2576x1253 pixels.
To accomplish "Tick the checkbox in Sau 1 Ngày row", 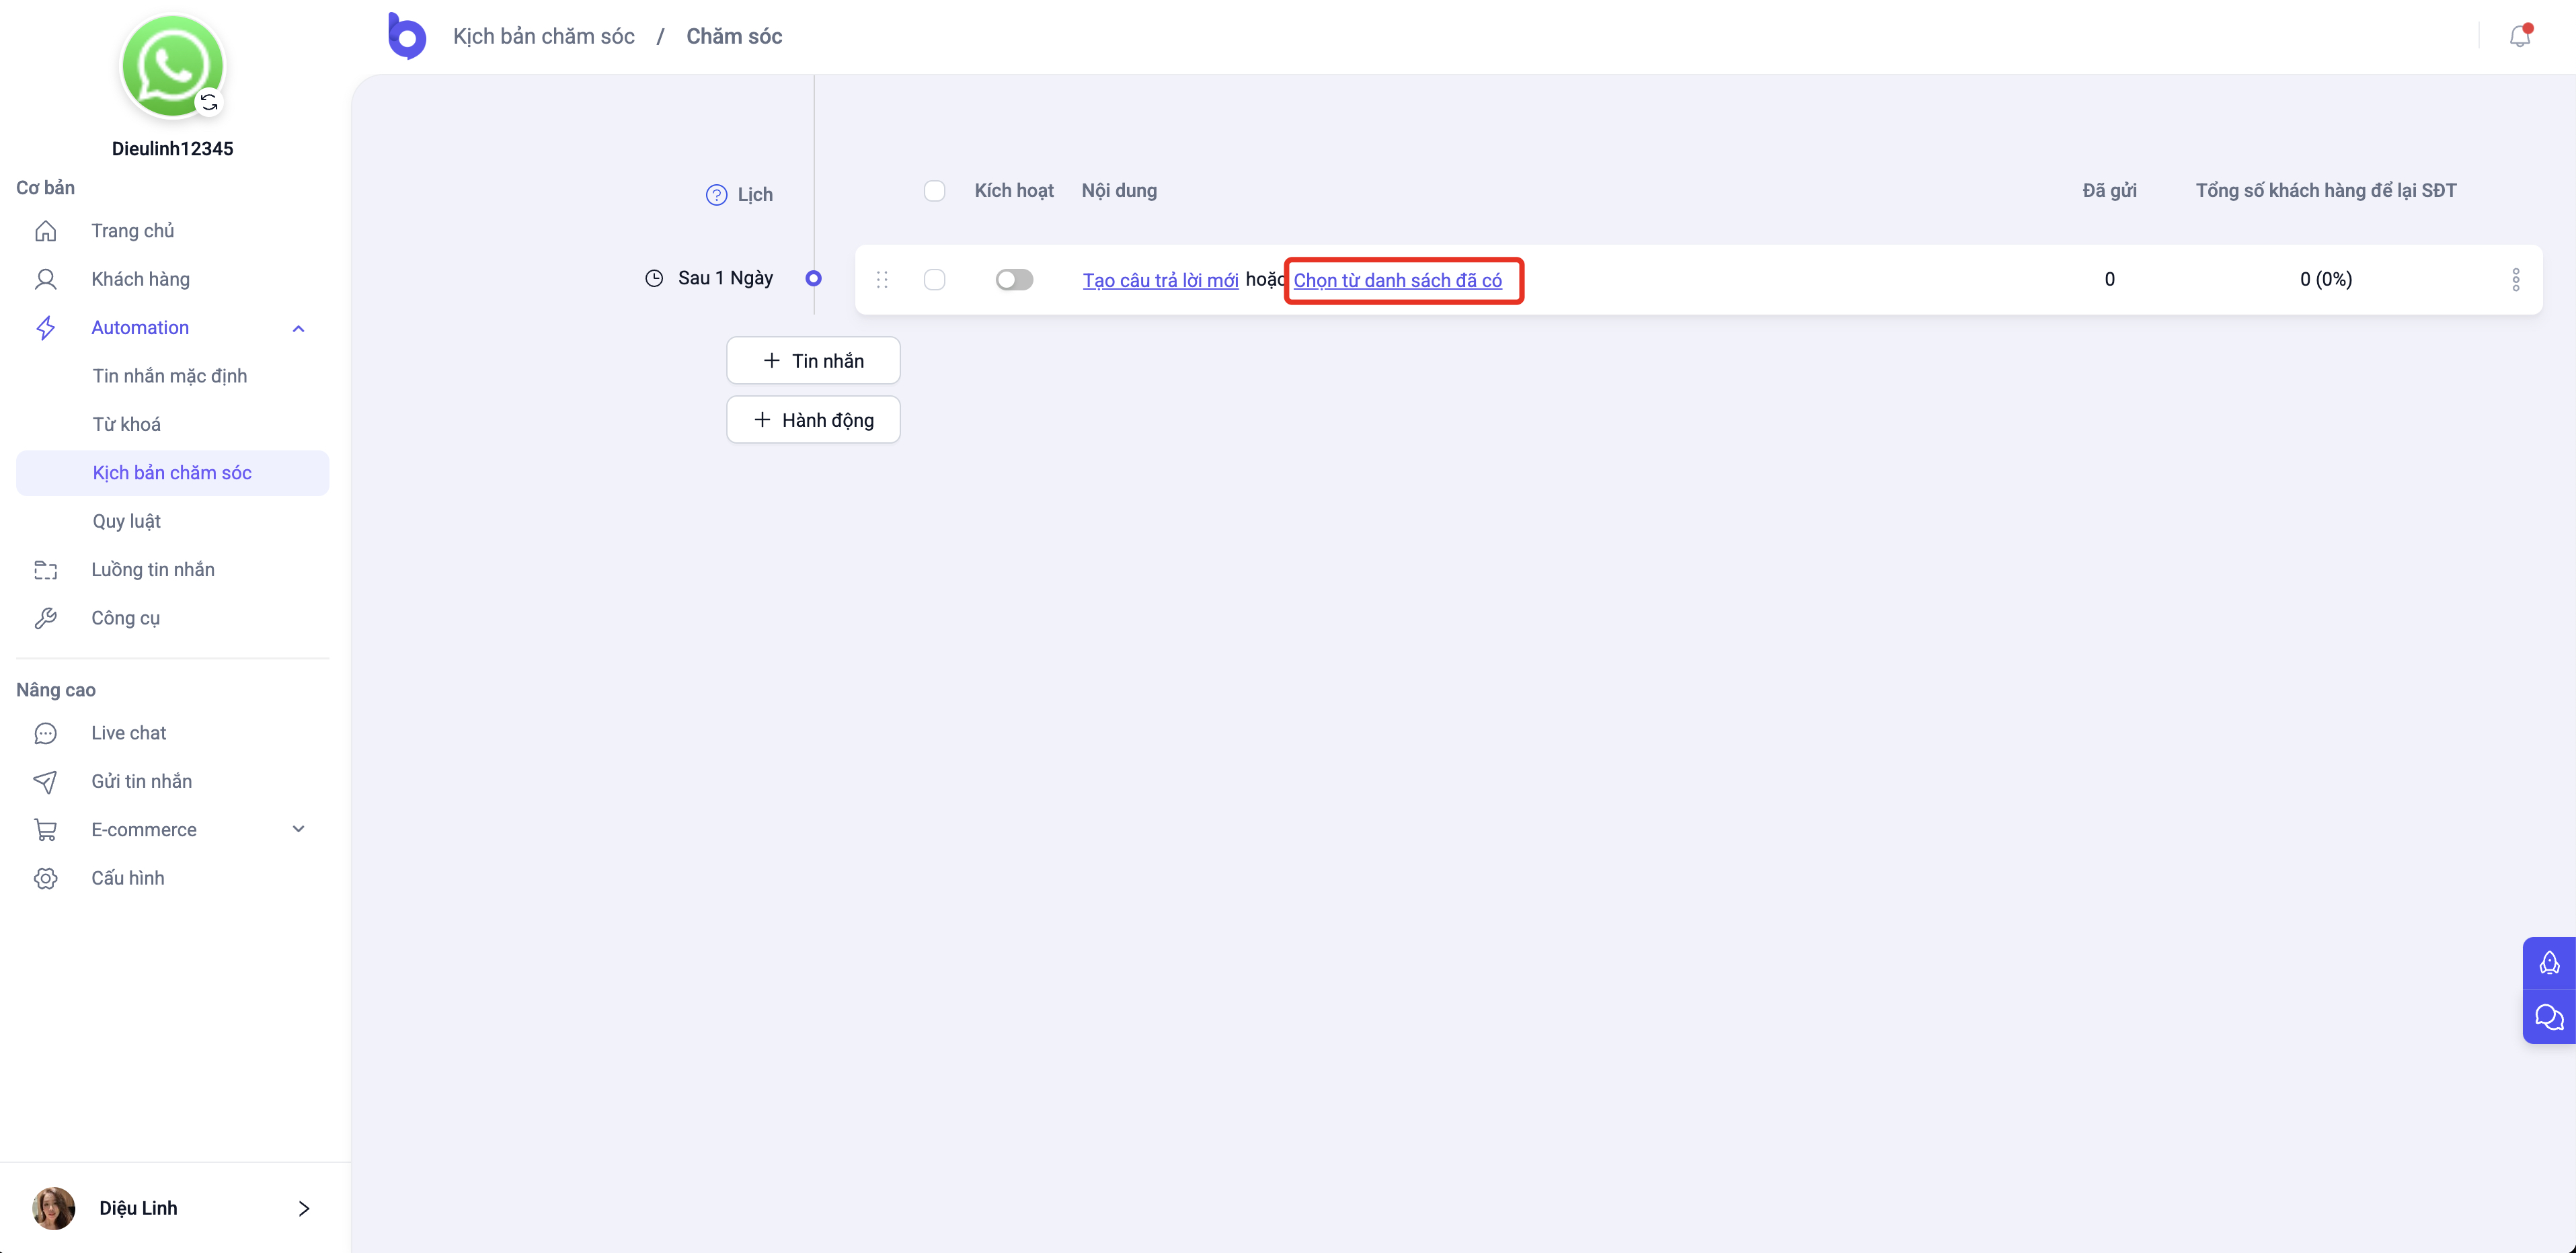I will (x=934, y=280).
